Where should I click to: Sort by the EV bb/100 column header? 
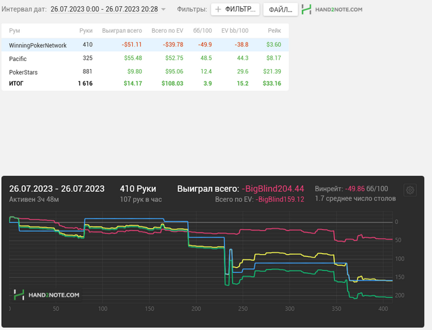235,31
